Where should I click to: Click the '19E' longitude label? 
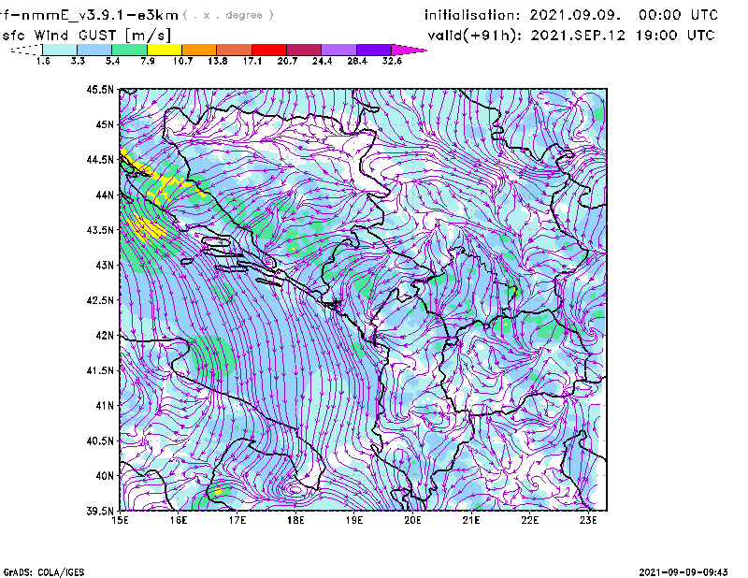point(354,520)
